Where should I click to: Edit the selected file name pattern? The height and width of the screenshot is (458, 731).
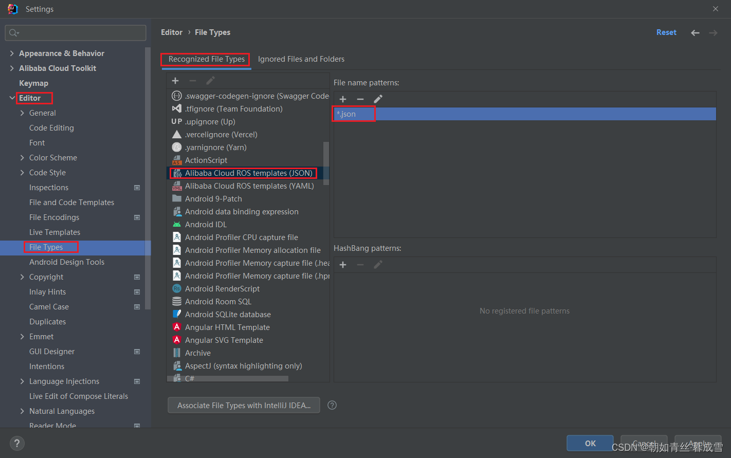point(378,99)
